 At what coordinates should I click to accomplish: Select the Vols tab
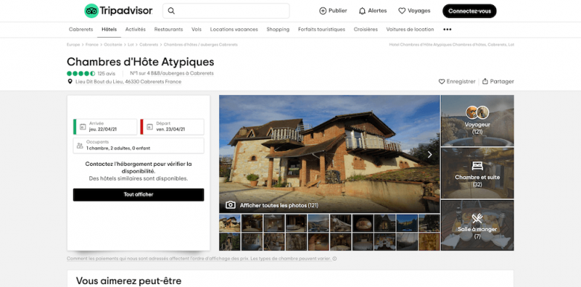[x=197, y=30]
